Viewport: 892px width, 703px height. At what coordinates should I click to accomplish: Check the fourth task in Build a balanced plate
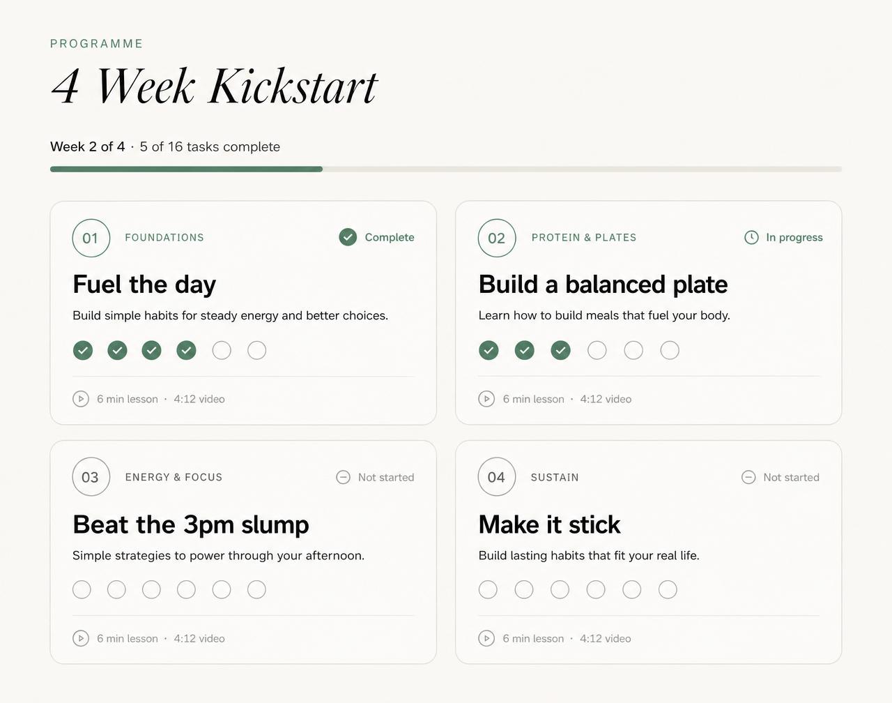[597, 350]
